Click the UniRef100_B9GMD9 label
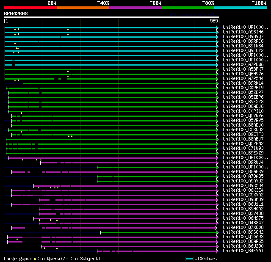The width and height of the screenshot is (271, 262). [243, 200]
